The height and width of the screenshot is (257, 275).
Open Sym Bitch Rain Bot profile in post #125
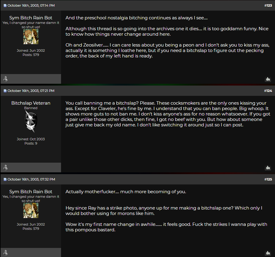point(31,192)
